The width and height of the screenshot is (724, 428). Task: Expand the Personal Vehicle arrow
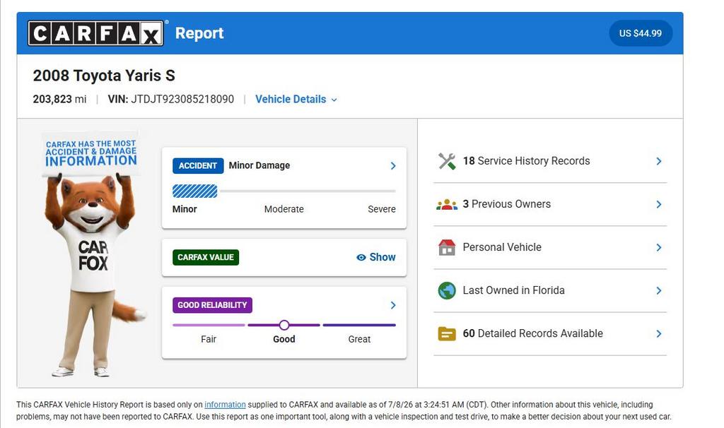click(659, 248)
